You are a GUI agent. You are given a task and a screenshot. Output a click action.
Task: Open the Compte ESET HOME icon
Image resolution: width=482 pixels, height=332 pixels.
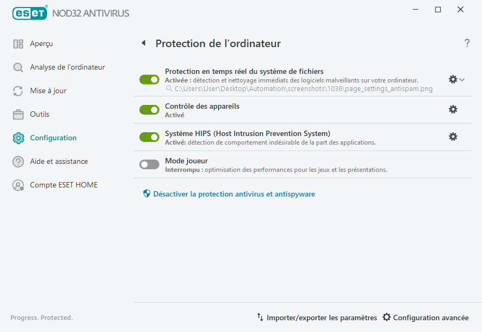click(x=18, y=185)
